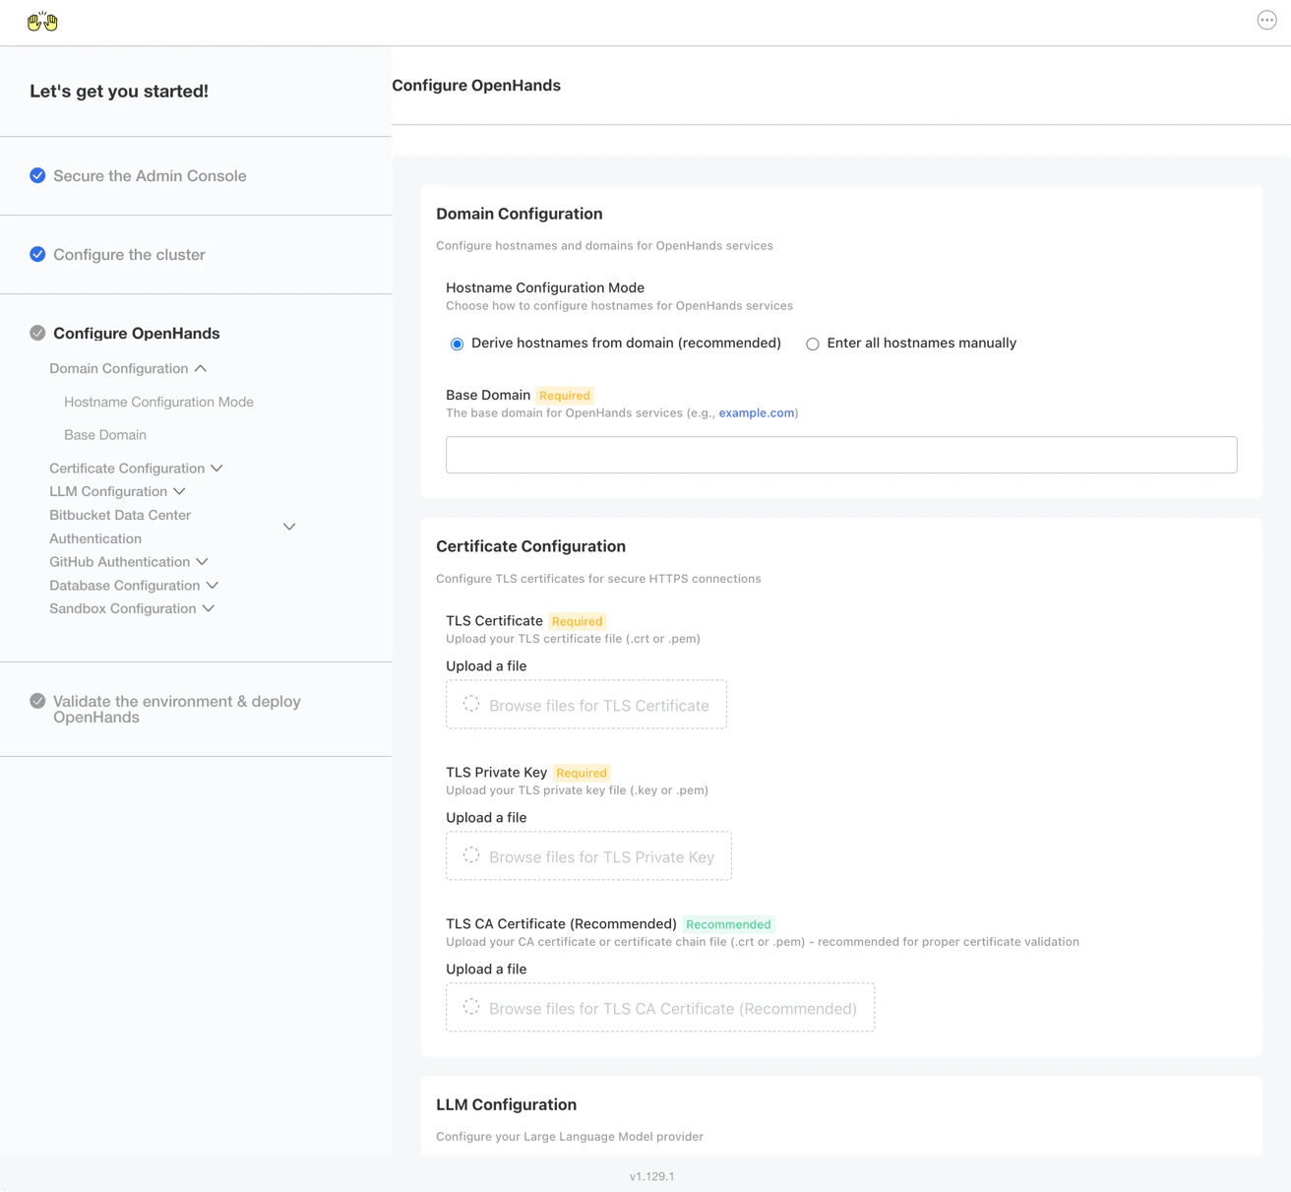Screen dimensions: 1291x1192
Task: Click the spinner icon in TLS Private Key browse button
Action: click(472, 856)
